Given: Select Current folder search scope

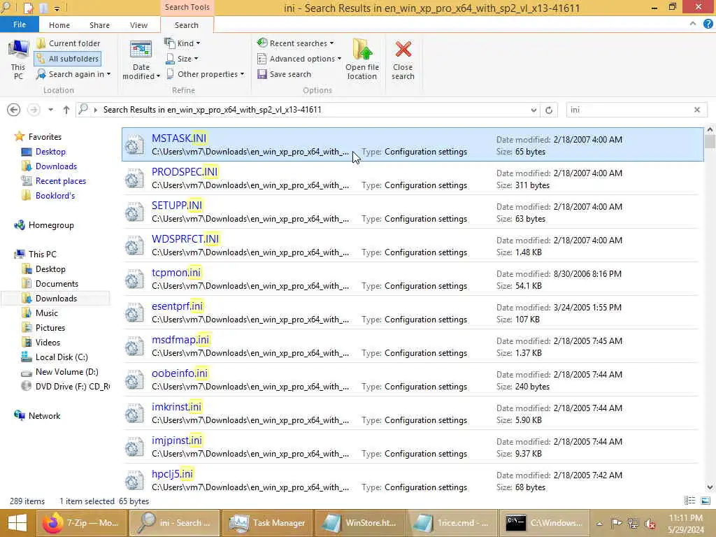Looking at the screenshot, I should 69,43.
